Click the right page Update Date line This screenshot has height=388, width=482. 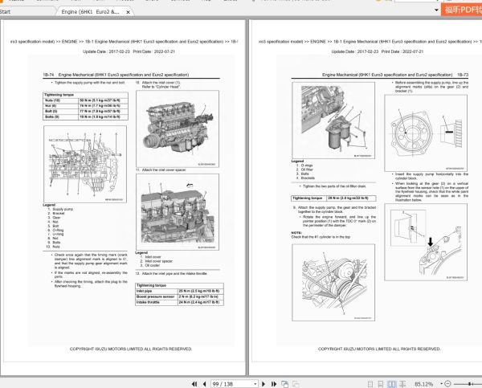coord(378,51)
